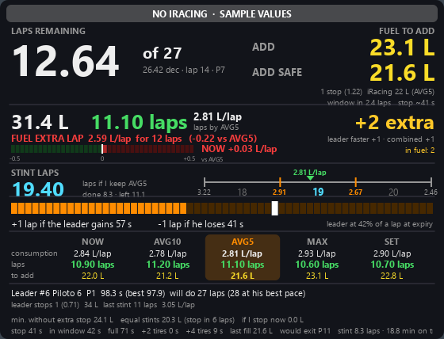Click the white 2.81 L/lap beside 11.10 laps
Image resolution: width=444 pixels, height=339 pixels.
point(217,117)
